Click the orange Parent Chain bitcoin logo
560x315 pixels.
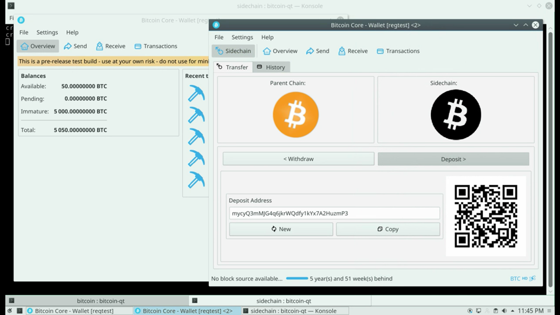pos(296,115)
